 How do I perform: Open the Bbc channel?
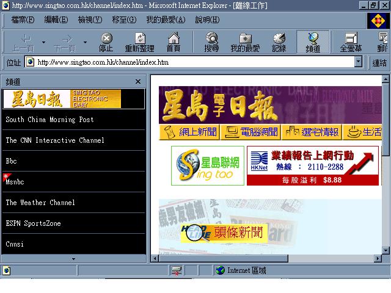[73, 161]
